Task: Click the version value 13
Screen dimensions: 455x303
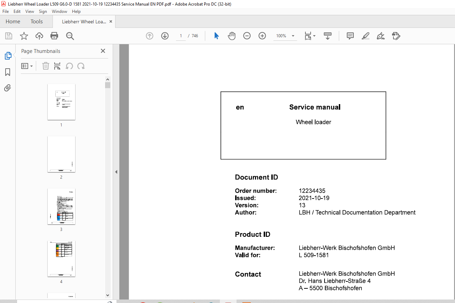Action: 302,205
